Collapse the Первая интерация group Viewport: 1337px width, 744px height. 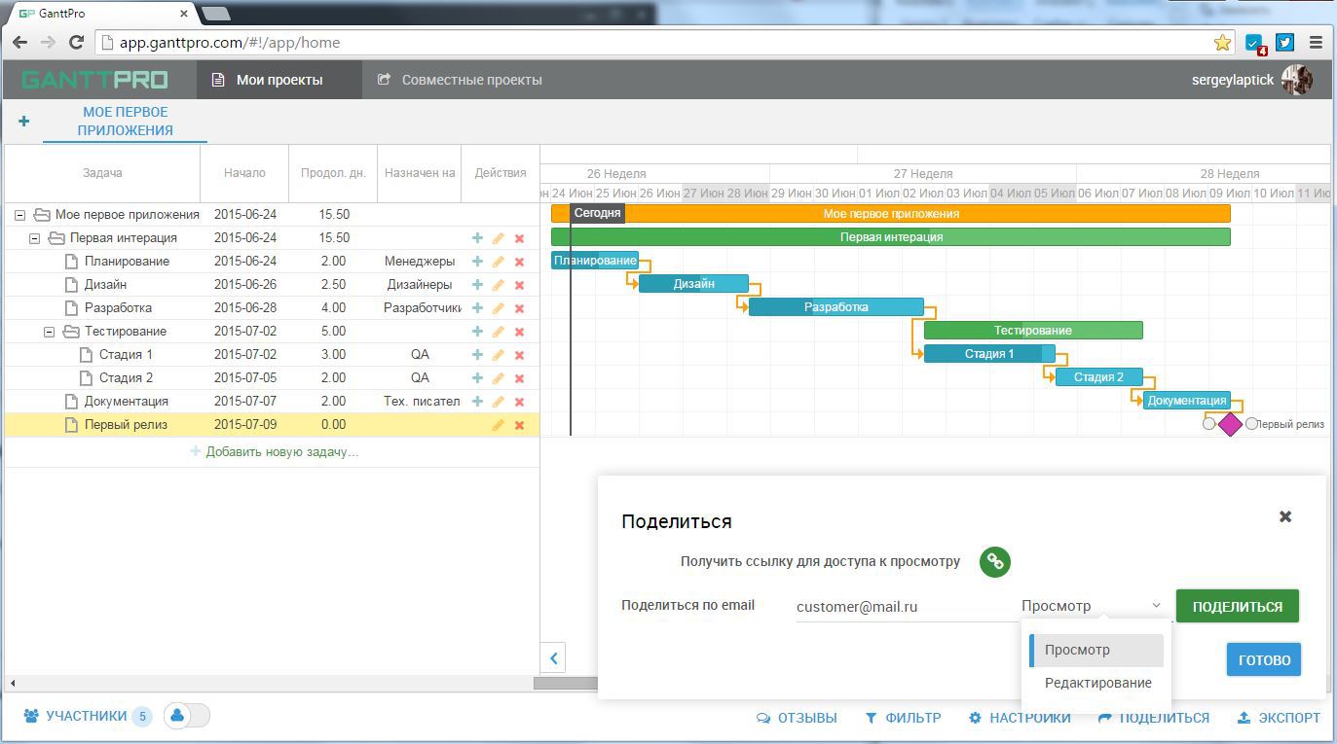pos(34,238)
